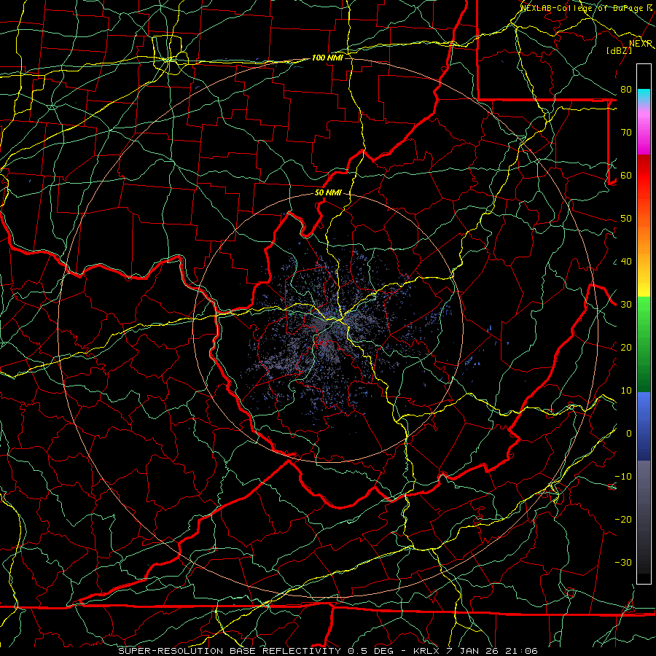Click the bright green color bar segment
This screenshot has width=656, height=656.
click(x=644, y=313)
